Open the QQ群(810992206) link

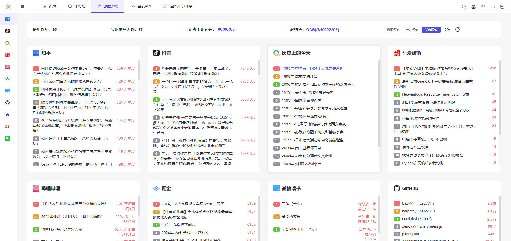(x=323, y=30)
